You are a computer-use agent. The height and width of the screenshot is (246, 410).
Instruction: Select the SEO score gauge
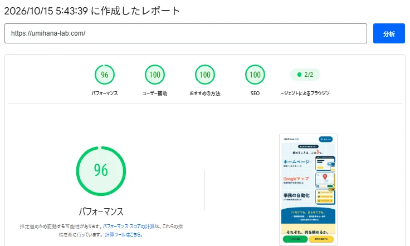tap(255, 75)
